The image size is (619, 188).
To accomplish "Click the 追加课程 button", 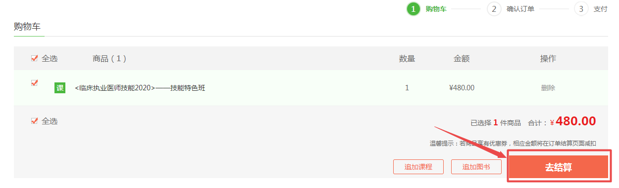I will click(418, 167).
